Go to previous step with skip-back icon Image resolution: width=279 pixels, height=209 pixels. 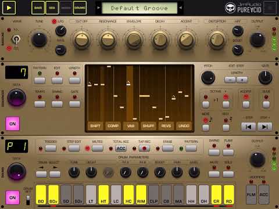[x=248, y=127]
